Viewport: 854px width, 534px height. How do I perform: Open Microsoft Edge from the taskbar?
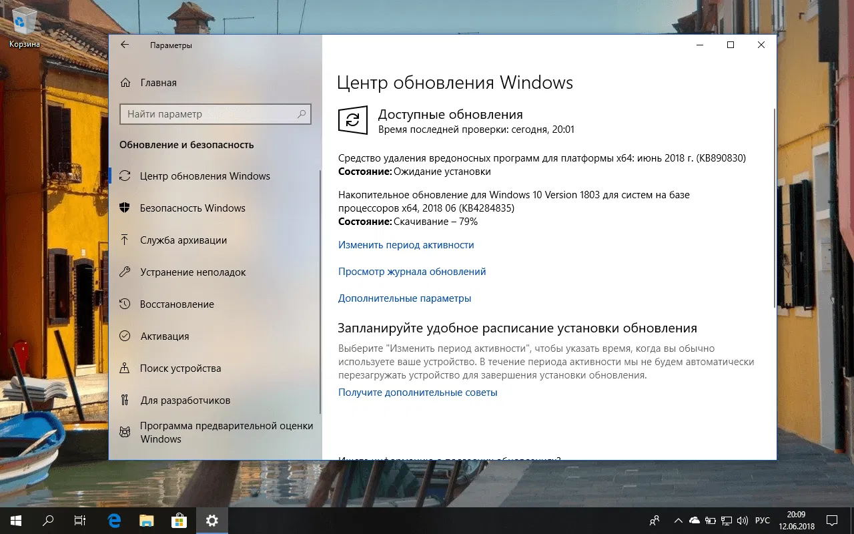[113, 520]
